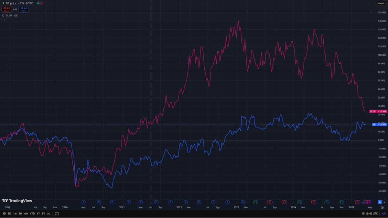
Task: Open the timezone menu at 15:15:42 UTC
Action: [370, 213]
